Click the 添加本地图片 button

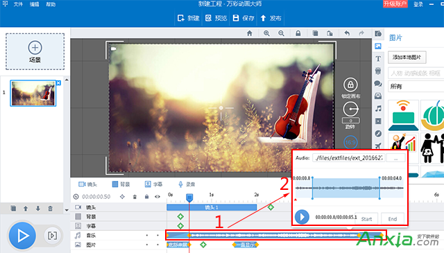point(407,57)
